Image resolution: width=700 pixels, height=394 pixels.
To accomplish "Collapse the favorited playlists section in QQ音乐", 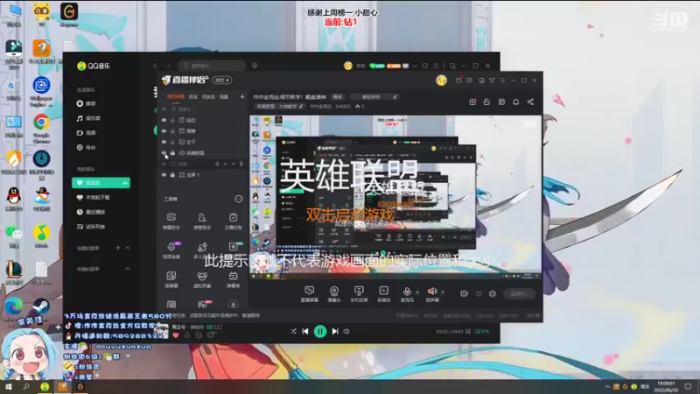I will (x=128, y=269).
